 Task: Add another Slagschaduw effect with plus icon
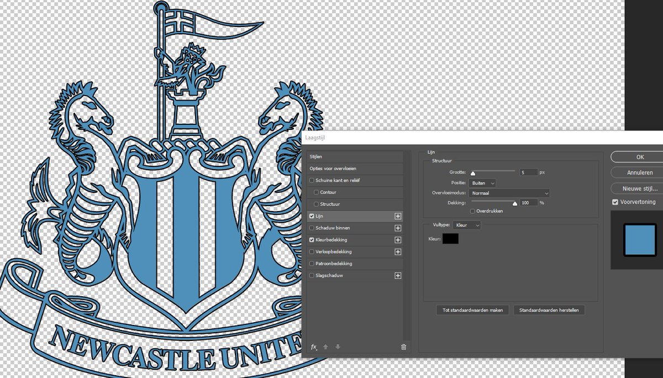click(x=398, y=275)
